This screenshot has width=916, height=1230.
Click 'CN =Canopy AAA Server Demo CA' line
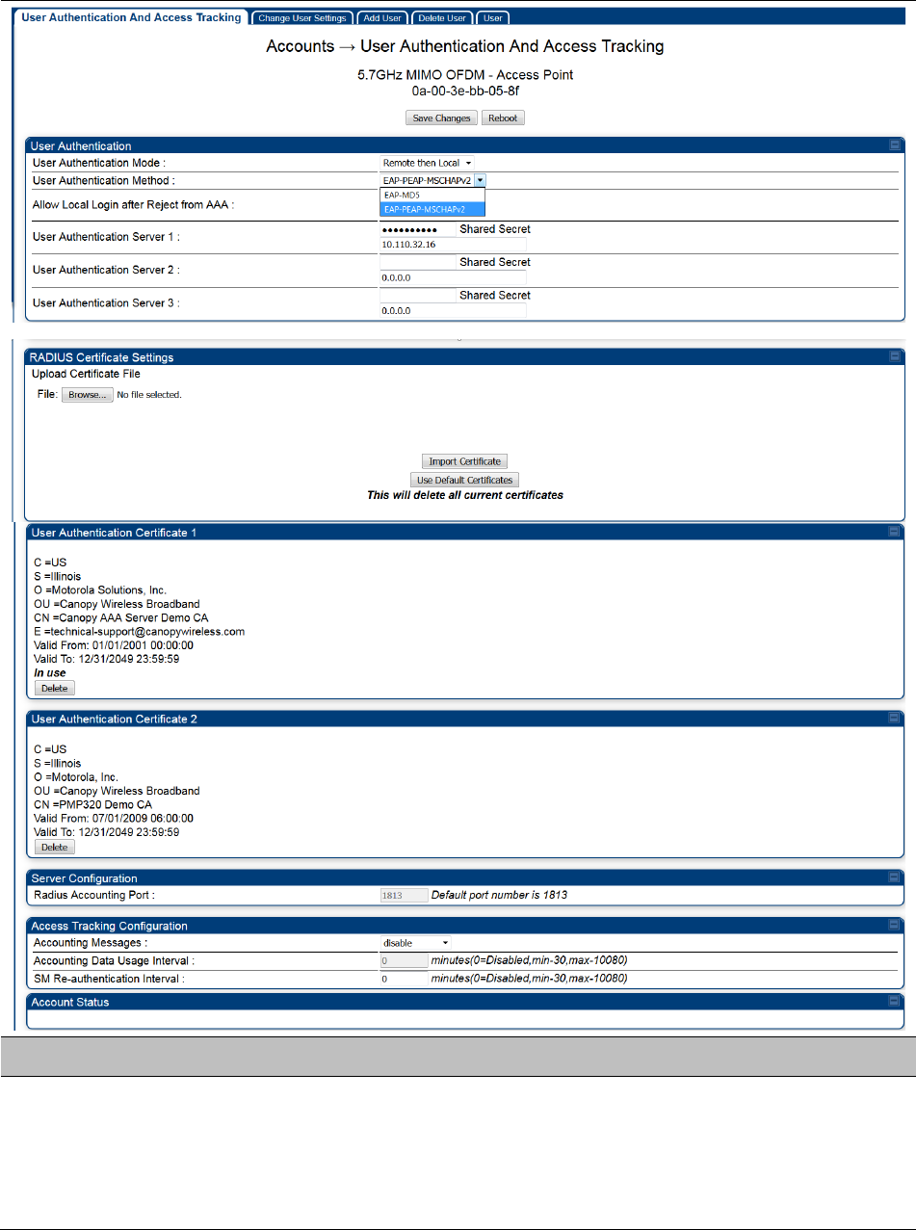point(120,617)
